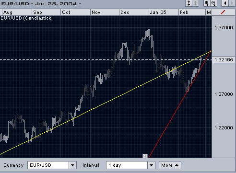
Task: Open the Currency EUR/USD dropdown arrow
Action: click(x=72, y=165)
